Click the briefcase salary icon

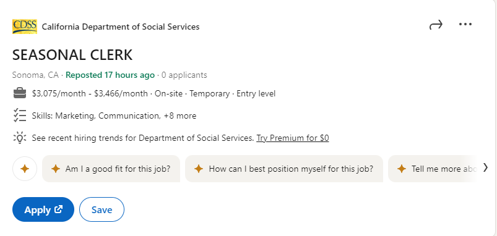click(20, 94)
